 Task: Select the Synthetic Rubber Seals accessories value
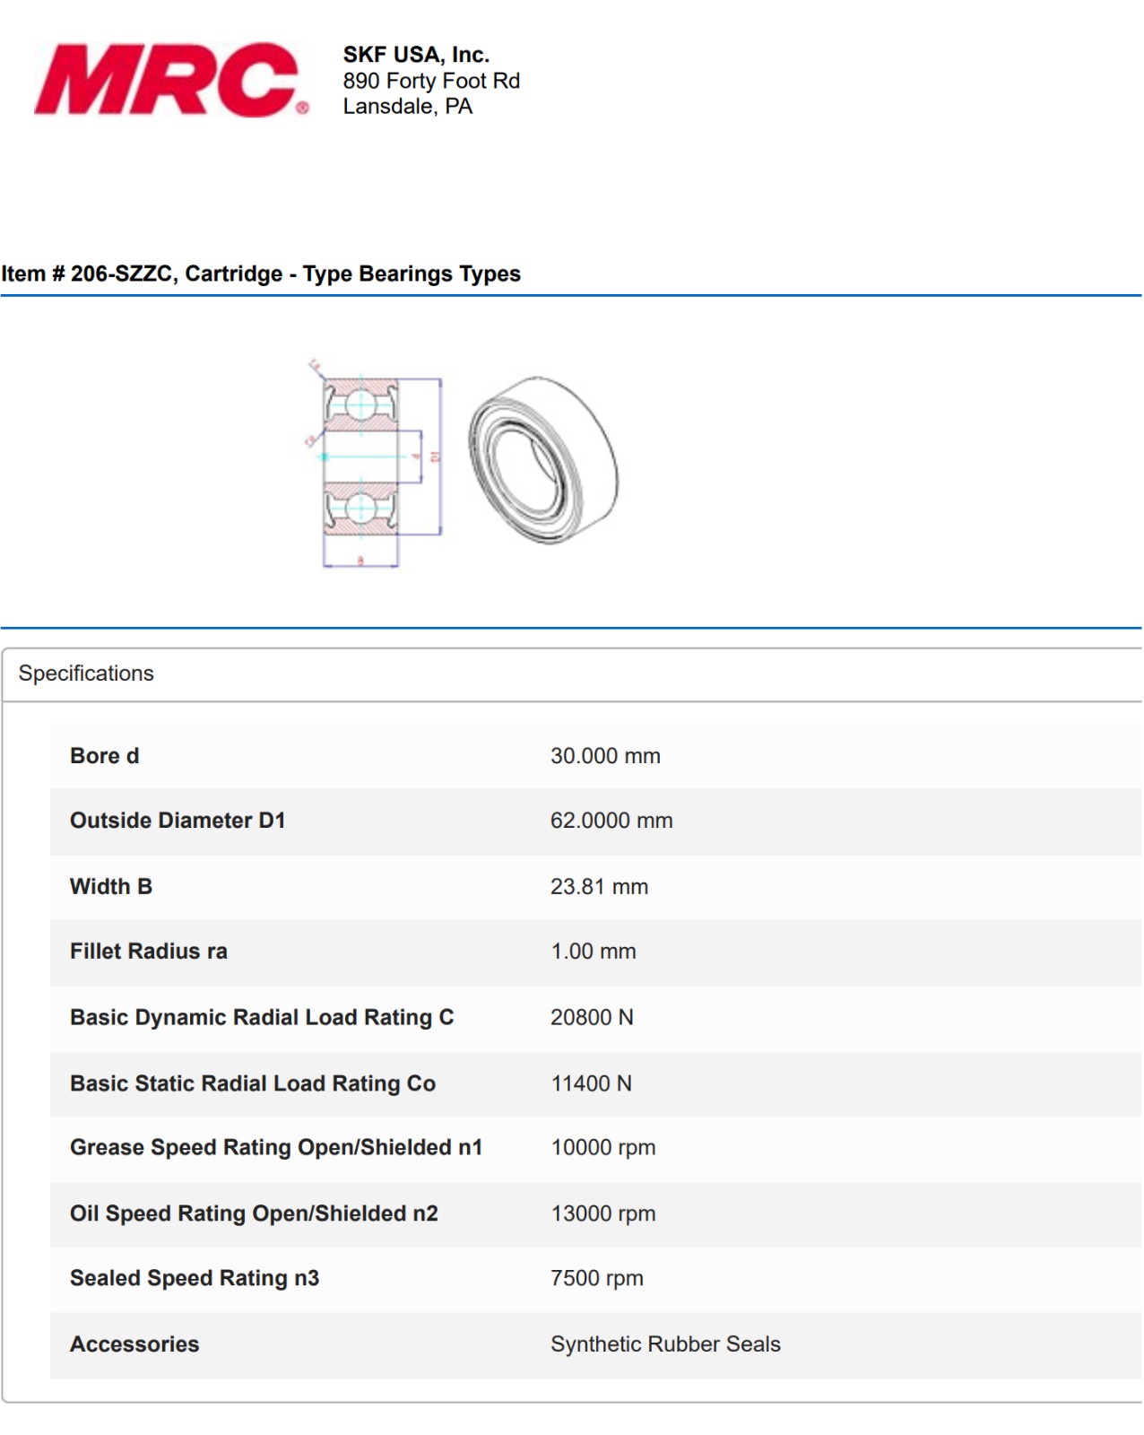click(665, 1344)
